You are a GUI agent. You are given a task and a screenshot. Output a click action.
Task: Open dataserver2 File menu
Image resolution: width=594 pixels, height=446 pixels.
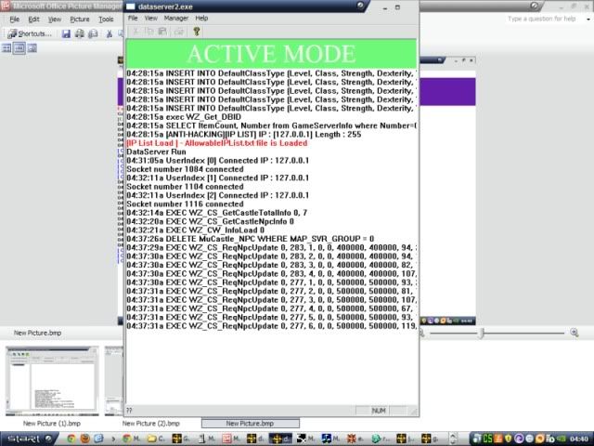133,18
